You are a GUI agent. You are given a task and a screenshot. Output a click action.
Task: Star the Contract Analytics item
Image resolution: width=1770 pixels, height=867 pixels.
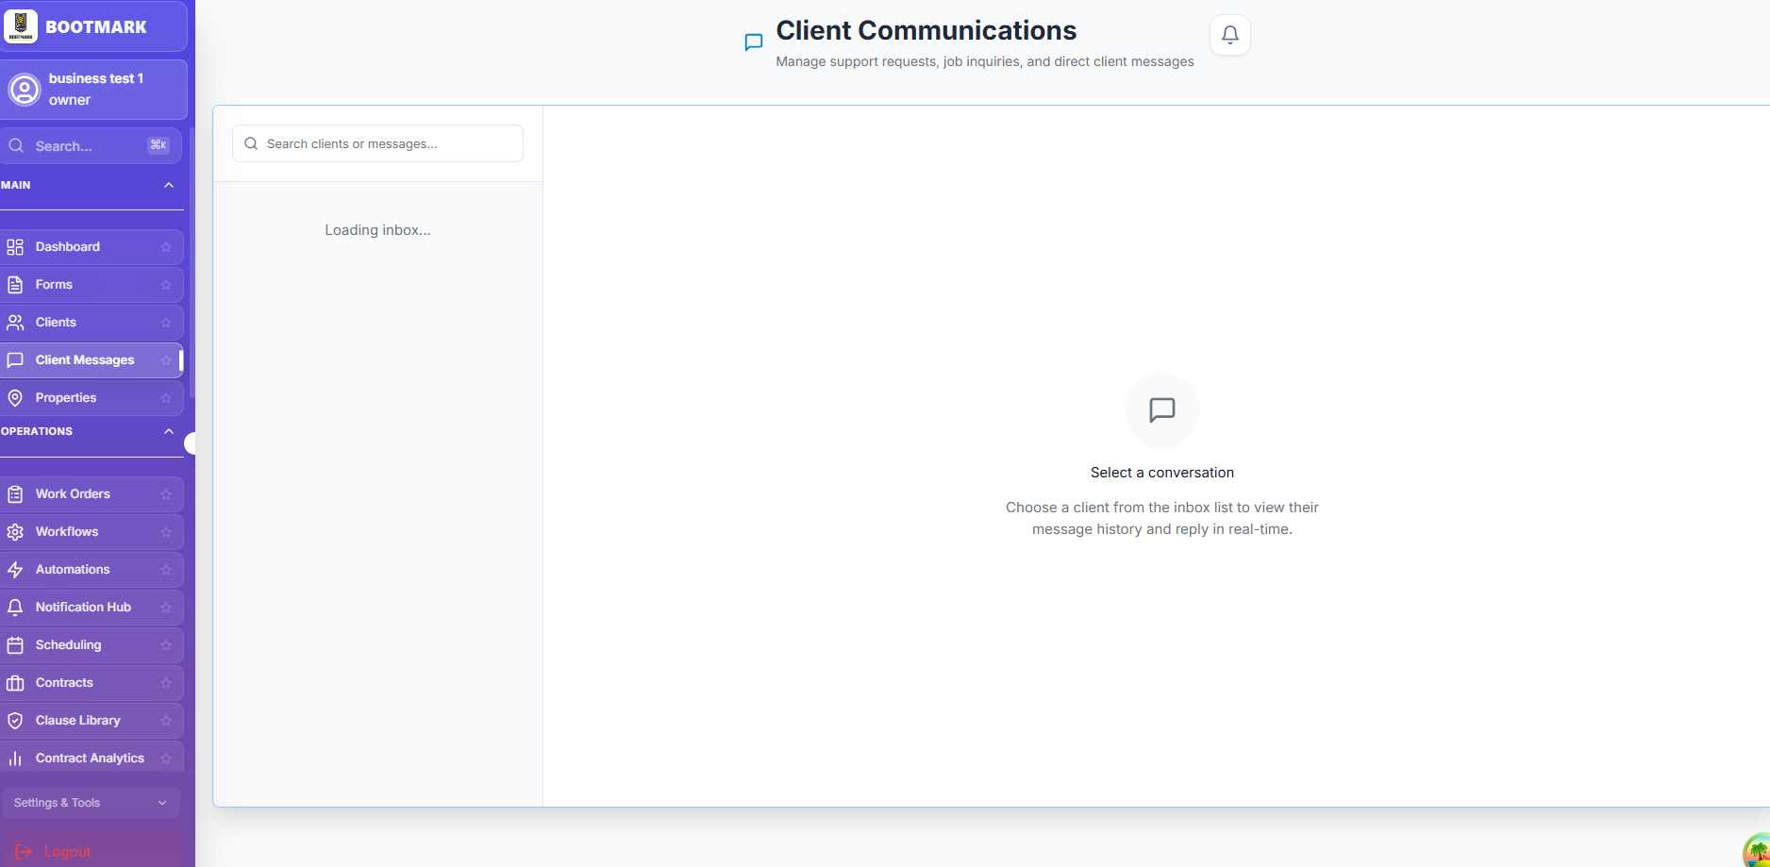pyautogui.click(x=166, y=759)
